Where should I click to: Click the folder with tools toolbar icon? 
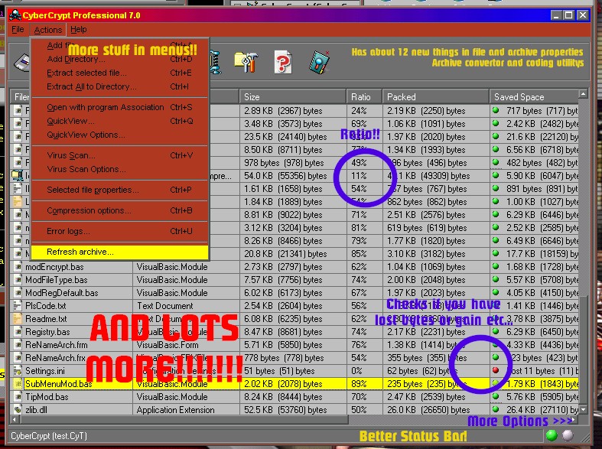tap(246, 62)
